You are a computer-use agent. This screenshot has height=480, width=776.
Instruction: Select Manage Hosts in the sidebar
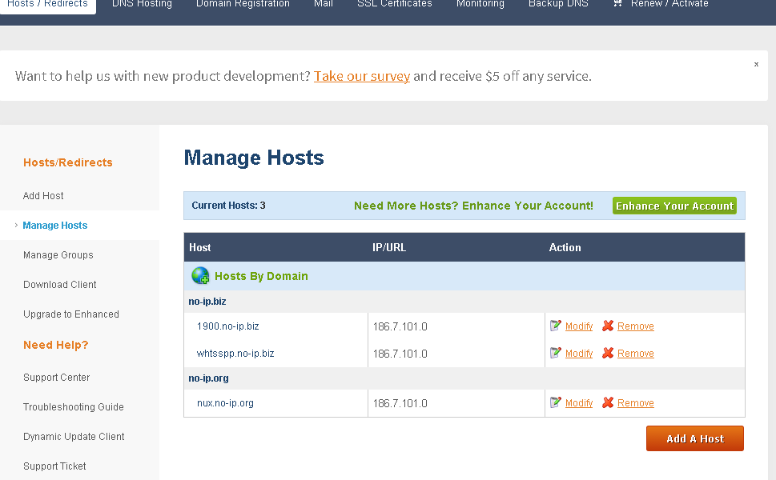coord(55,226)
